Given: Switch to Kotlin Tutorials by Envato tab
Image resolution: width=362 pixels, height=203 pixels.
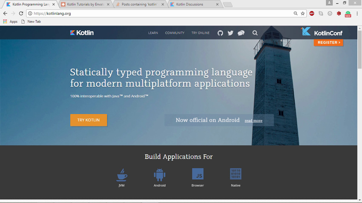Looking at the screenshot, I should (x=86, y=4).
